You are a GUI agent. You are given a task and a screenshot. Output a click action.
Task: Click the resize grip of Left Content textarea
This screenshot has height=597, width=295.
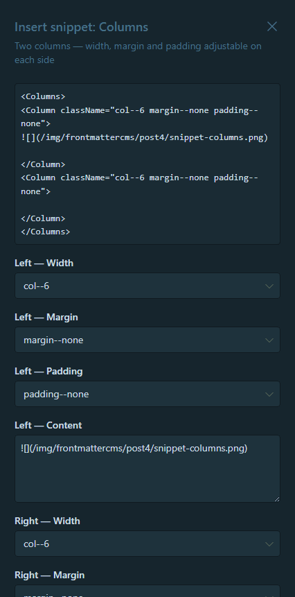pos(277,499)
